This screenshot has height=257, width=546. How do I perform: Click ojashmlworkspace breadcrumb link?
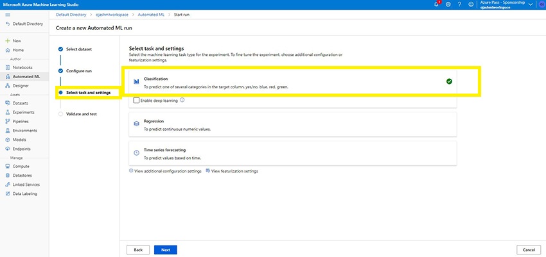pos(112,15)
